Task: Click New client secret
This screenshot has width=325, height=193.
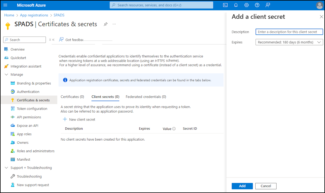Action: point(79,119)
